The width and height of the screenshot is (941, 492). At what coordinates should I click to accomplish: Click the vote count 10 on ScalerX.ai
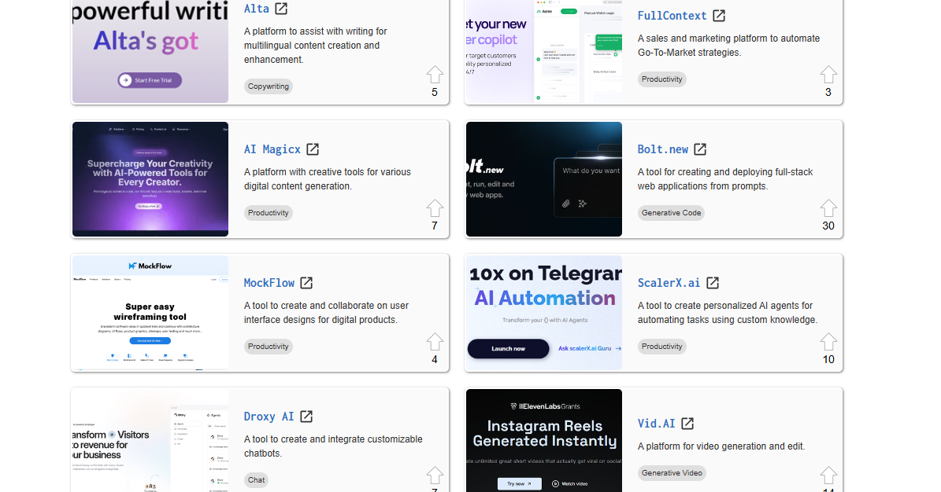tap(828, 359)
